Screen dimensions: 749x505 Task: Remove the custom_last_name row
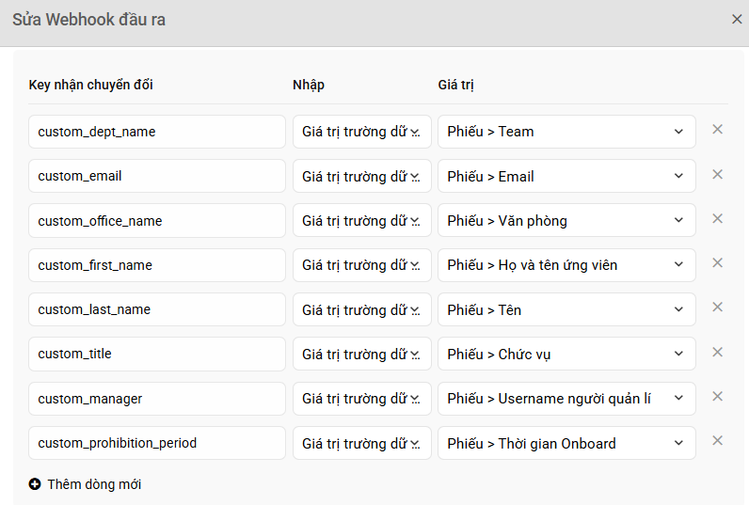717,307
